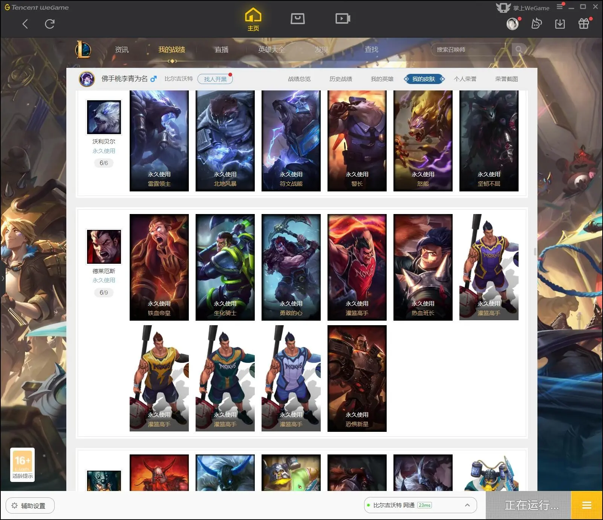Click the 德莱厄斯 champion portrait icon
The height and width of the screenshot is (520, 603).
[x=104, y=247]
